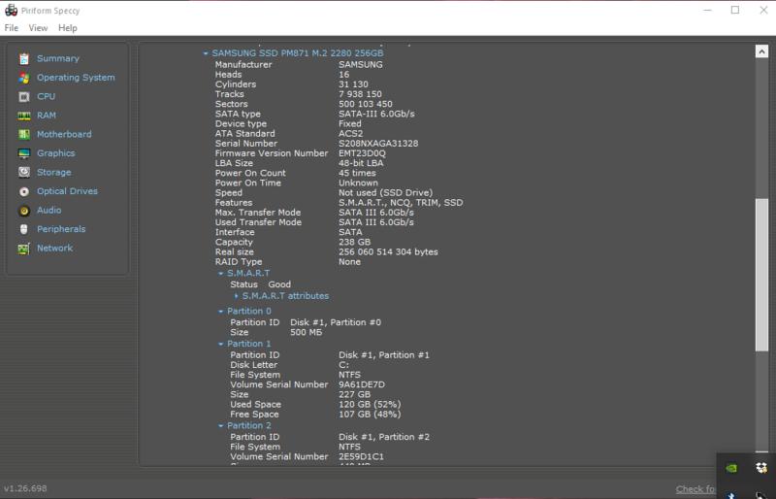Click the Graphics monitor icon
This screenshot has height=499, width=776.
23,153
